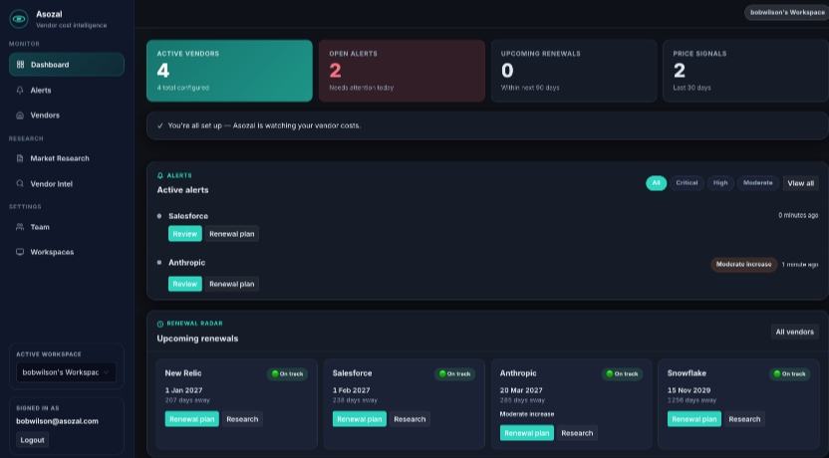Click All vendors button

(795, 332)
